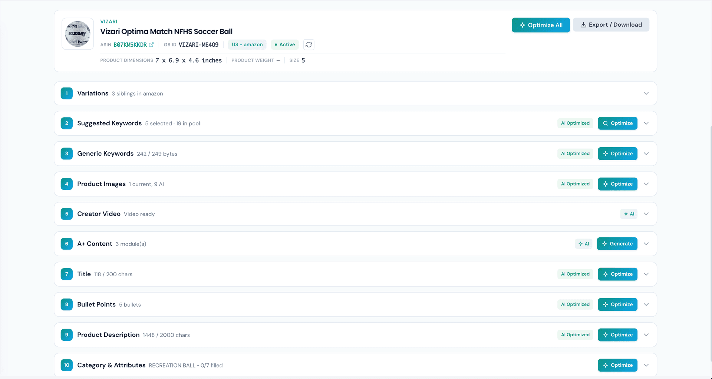712x379 pixels.
Task: Optimize the Suggested Keywords section
Action: tap(617, 123)
